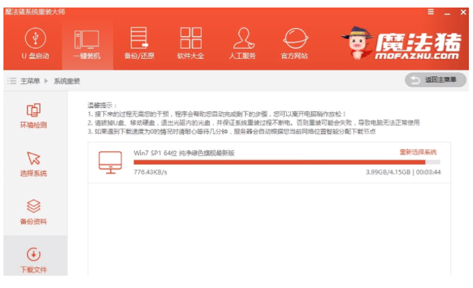473x288 pixels.
Task: Click the Win7 SP1 64位 system title
Action: point(183,153)
